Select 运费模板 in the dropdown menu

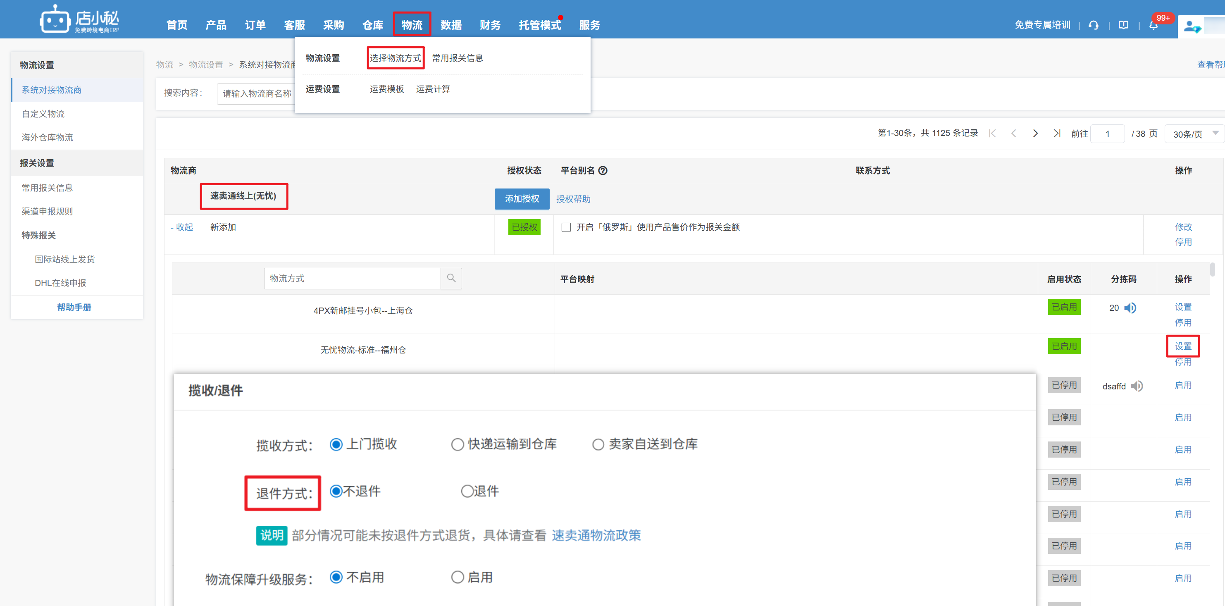point(386,89)
